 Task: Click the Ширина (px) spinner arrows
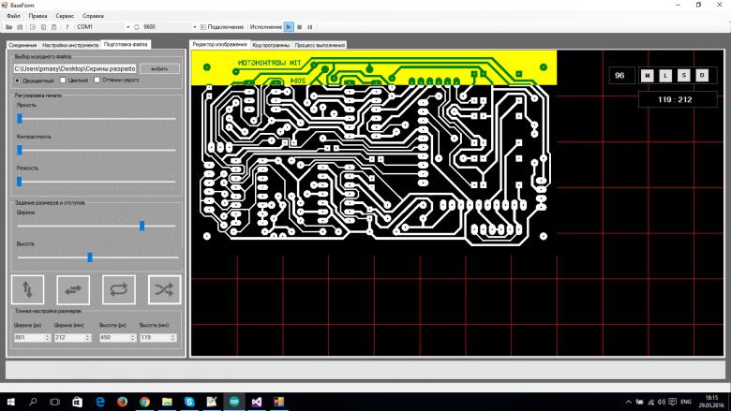[x=48, y=337]
